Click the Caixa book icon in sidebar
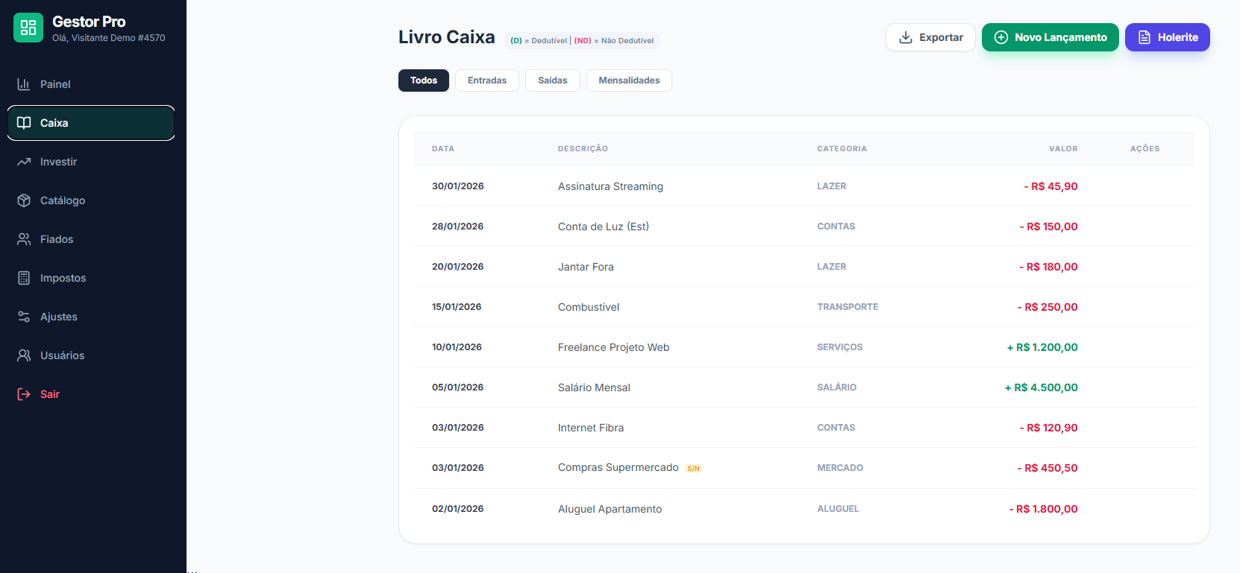The height and width of the screenshot is (573, 1240). point(24,123)
